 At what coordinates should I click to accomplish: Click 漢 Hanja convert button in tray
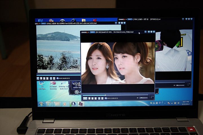pos(157,103)
